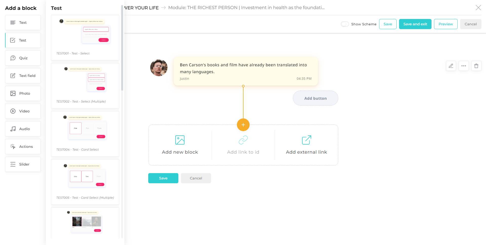Click the pencil edit icon
This screenshot has height=245, width=486.
coord(451,66)
